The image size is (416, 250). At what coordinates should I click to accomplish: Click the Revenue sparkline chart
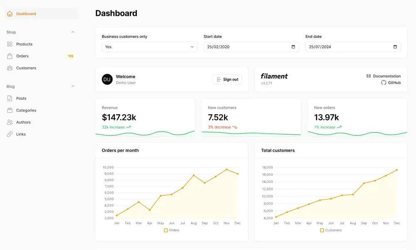[145, 134]
